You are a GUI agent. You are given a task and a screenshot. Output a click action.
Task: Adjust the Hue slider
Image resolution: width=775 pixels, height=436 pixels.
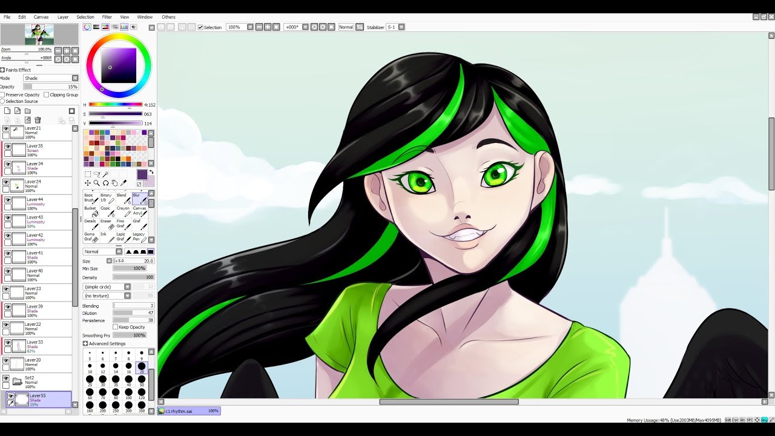point(115,105)
